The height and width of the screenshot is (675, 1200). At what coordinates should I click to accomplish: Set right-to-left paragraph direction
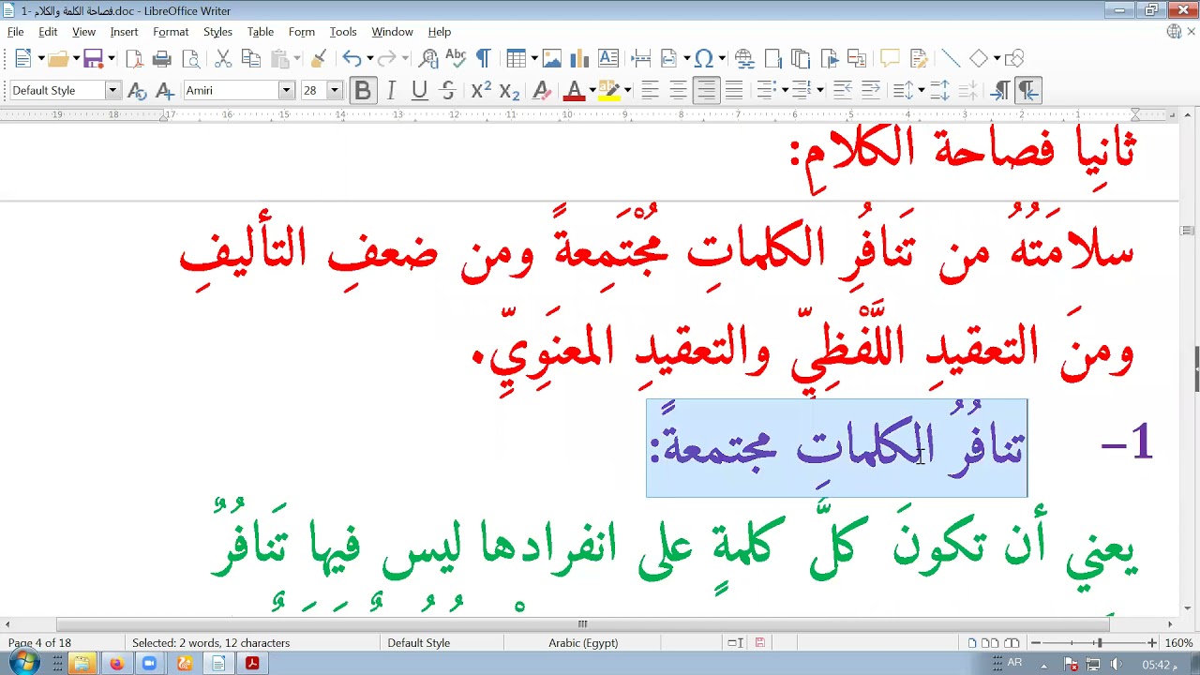tap(1028, 91)
